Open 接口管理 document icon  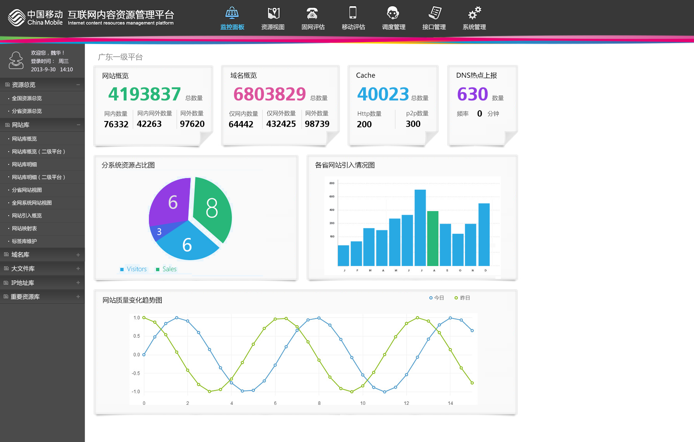coord(434,13)
